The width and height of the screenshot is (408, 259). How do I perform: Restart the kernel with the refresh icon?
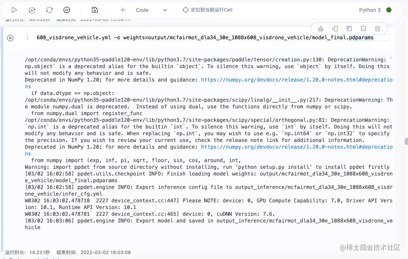pyautogui.click(x=49, y=10)
